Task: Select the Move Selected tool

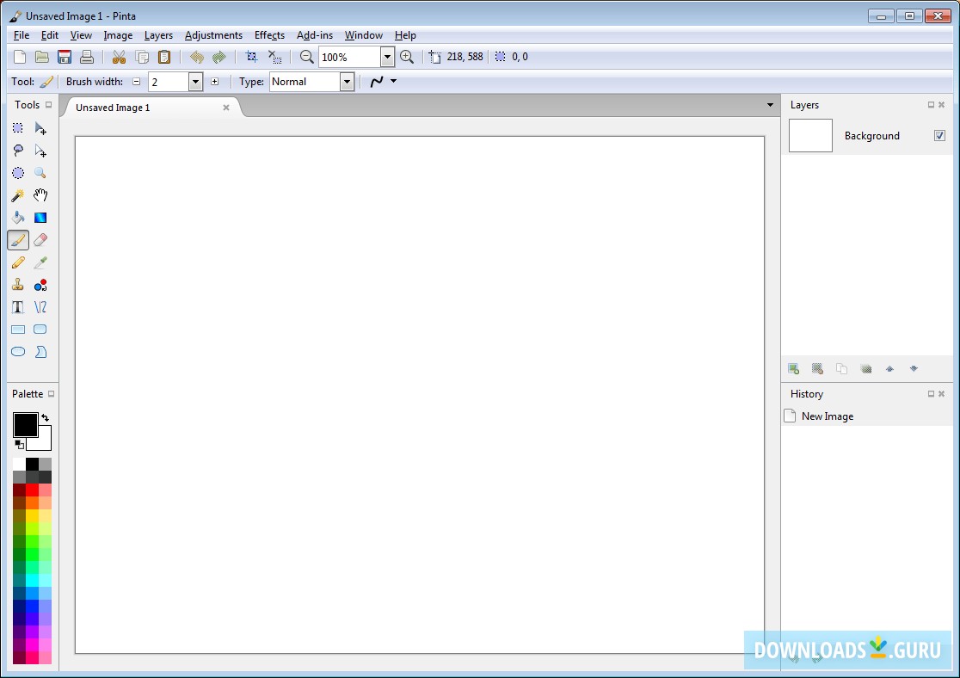Action: tap(40, 128)
